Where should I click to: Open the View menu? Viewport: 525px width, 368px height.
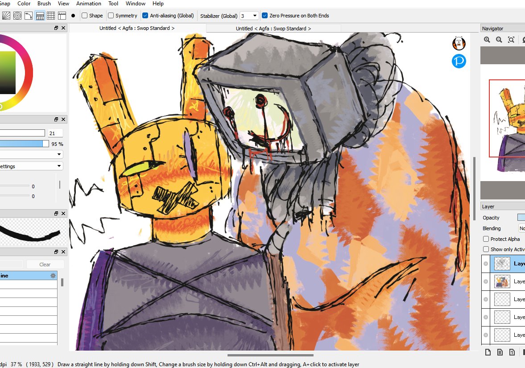[x=64, y=4]
